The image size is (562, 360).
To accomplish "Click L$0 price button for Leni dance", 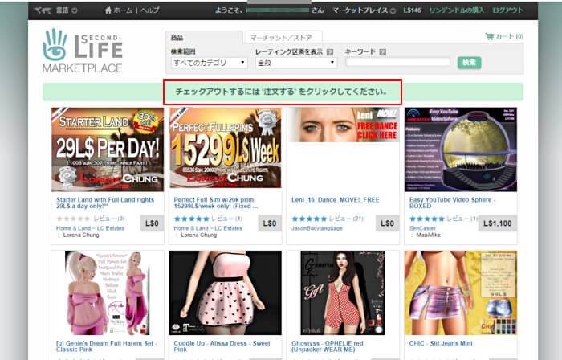I will (x=388, y=223).
